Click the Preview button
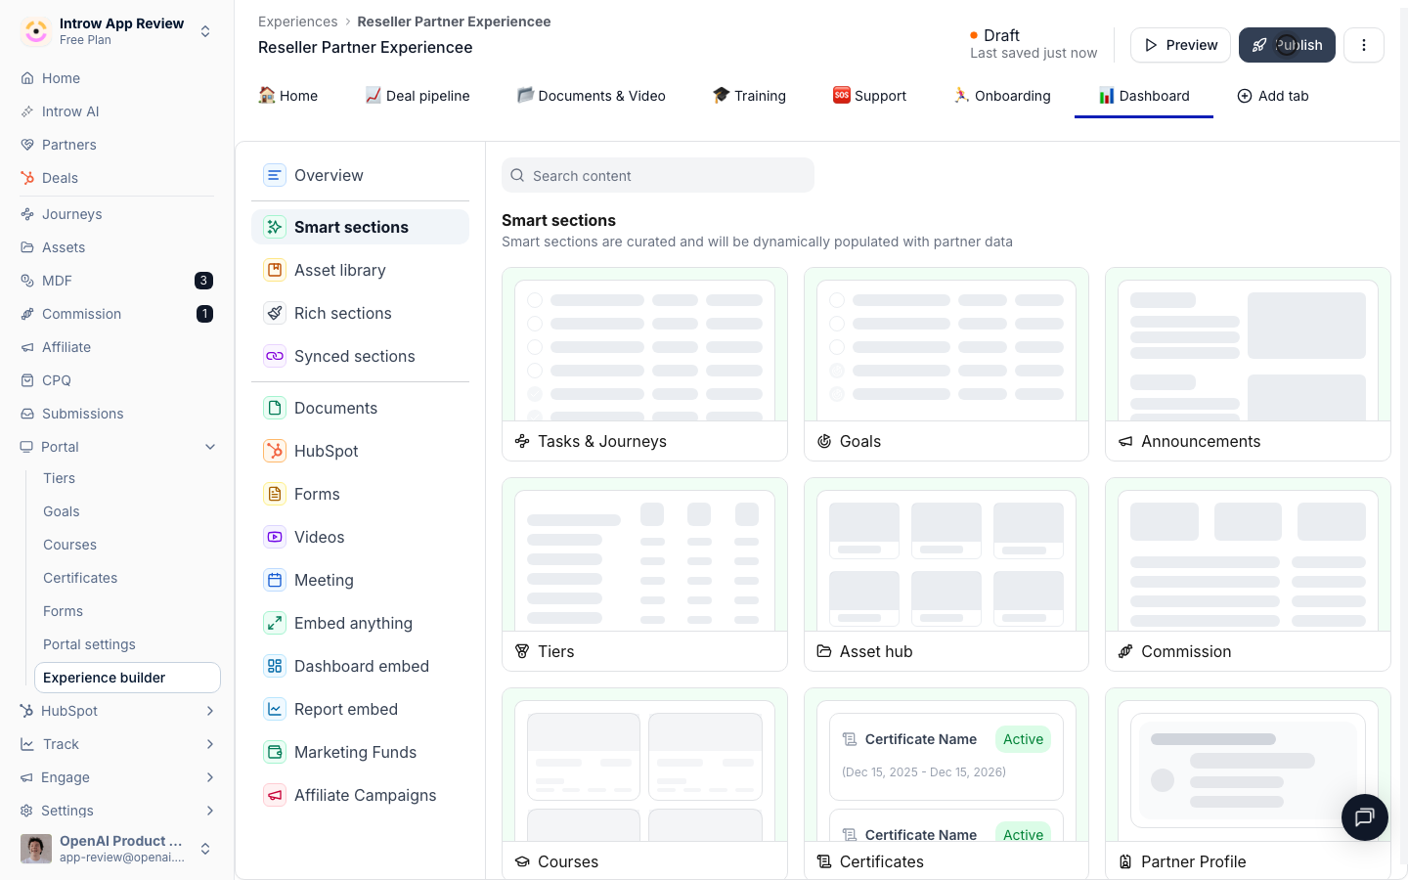This screenshot has height=880, width=1408. pos(1180,45)
